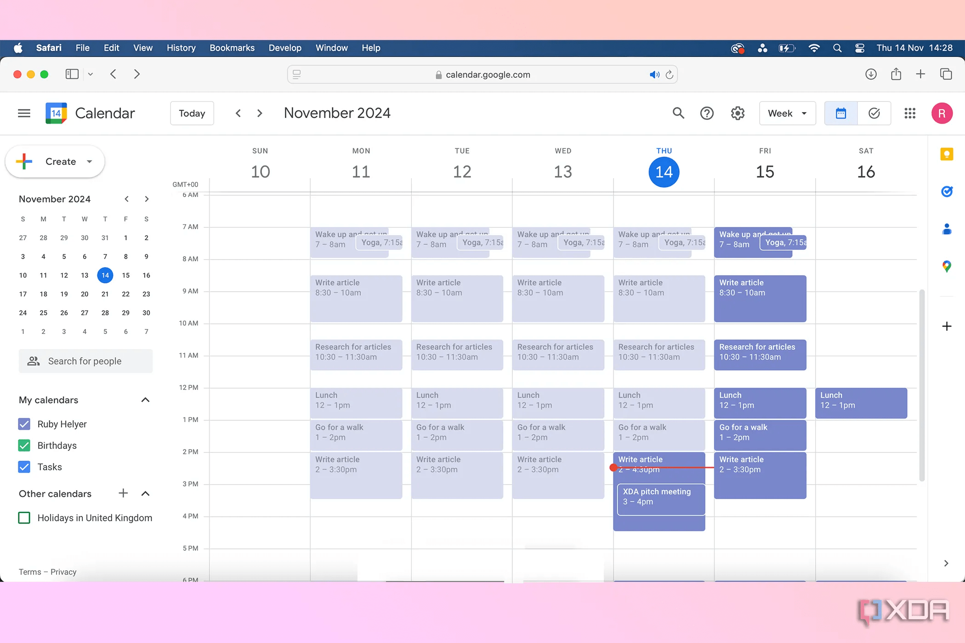Show previous month in mini calendar
The height and width of the screenshot is (643, 965).
pos(126,199)
